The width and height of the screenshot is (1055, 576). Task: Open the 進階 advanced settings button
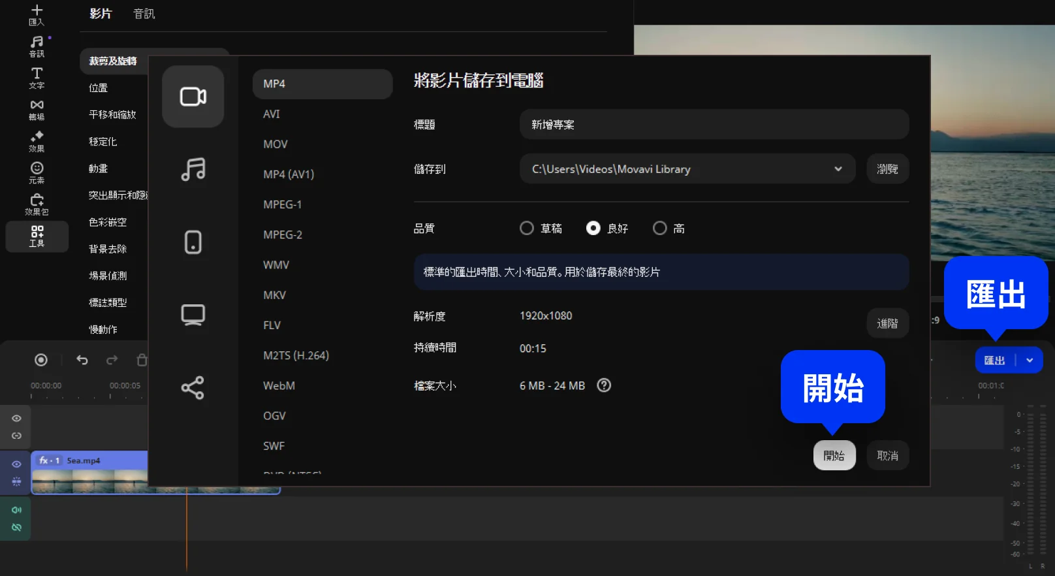coord(888,323)
